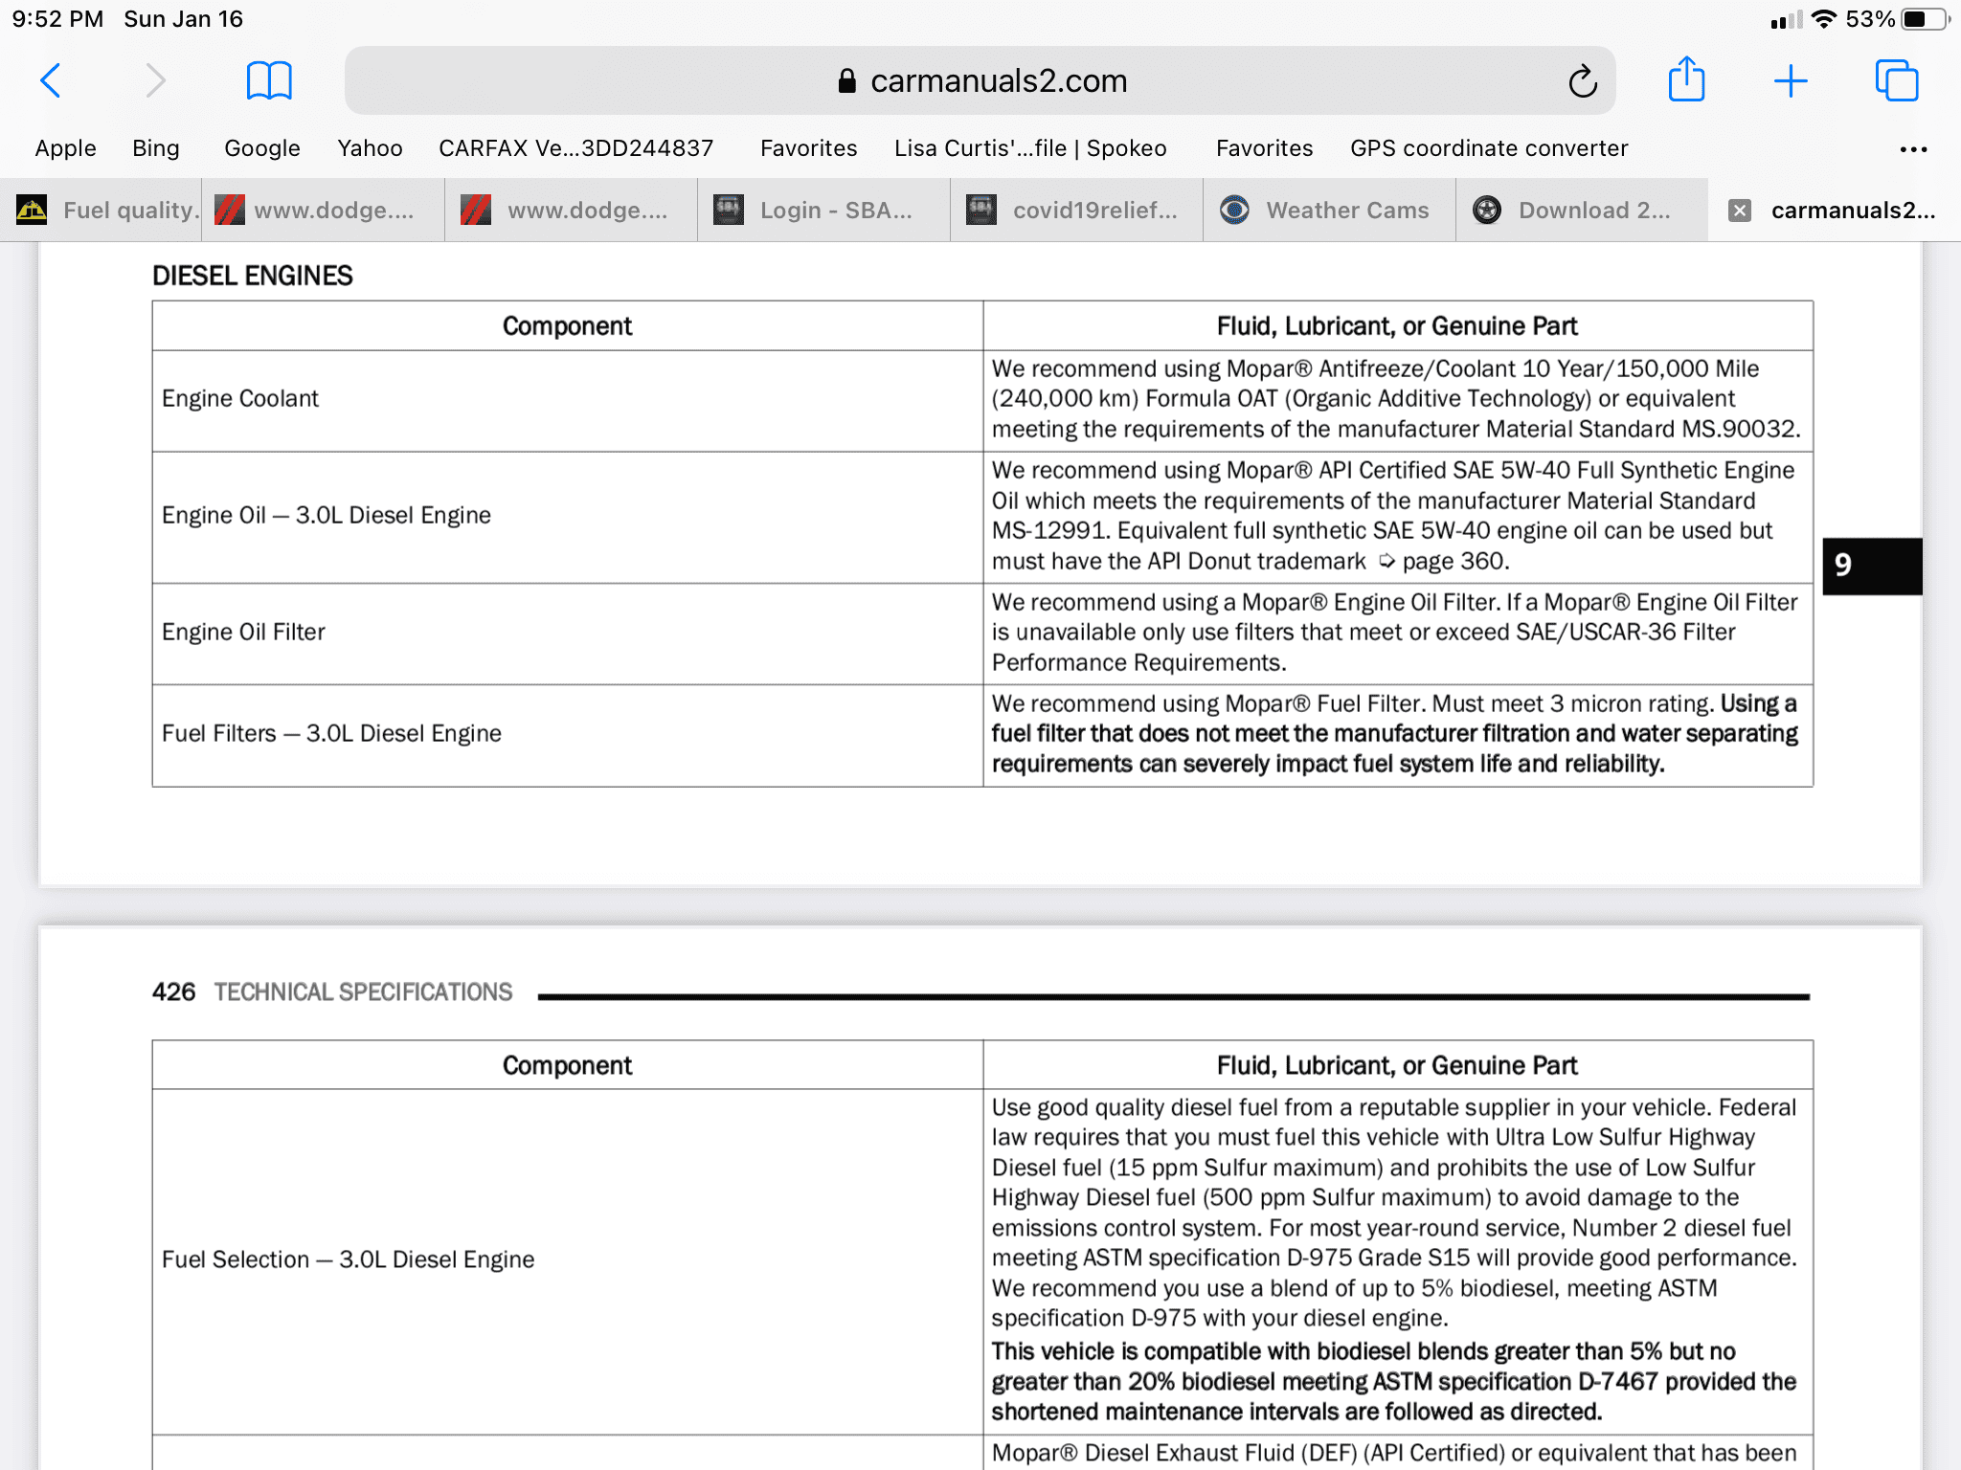Open the Google bookmark

pyautogui.click(x=261, y=148)
